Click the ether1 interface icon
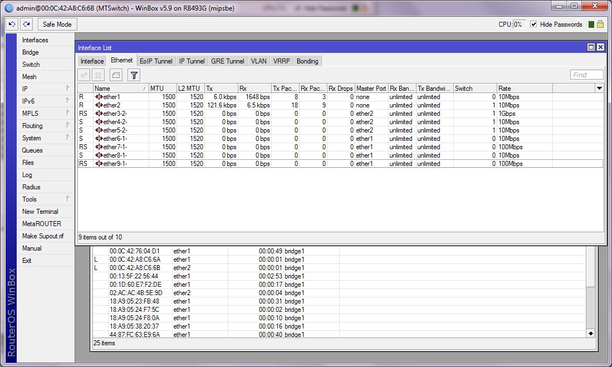Image resolution: width=612 pixels, height=367 pixels. click(99, 97)
